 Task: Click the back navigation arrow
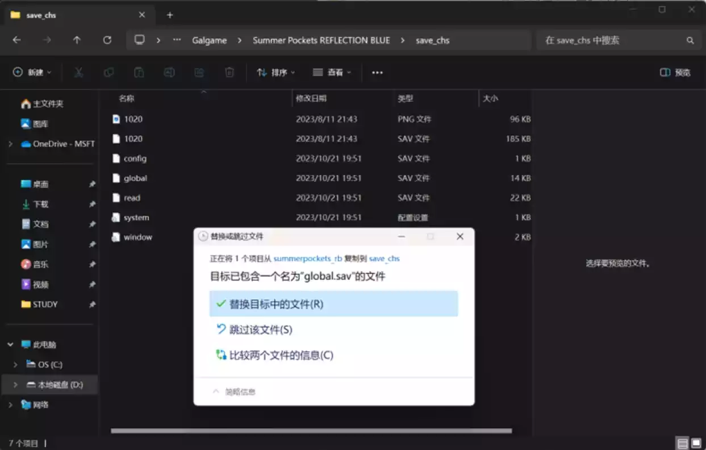(x=16, y=40)
